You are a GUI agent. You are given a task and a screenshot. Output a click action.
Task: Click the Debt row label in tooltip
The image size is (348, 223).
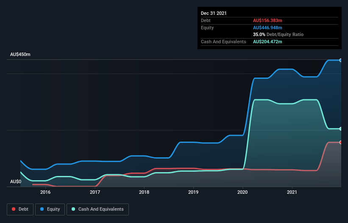[206, 20]
